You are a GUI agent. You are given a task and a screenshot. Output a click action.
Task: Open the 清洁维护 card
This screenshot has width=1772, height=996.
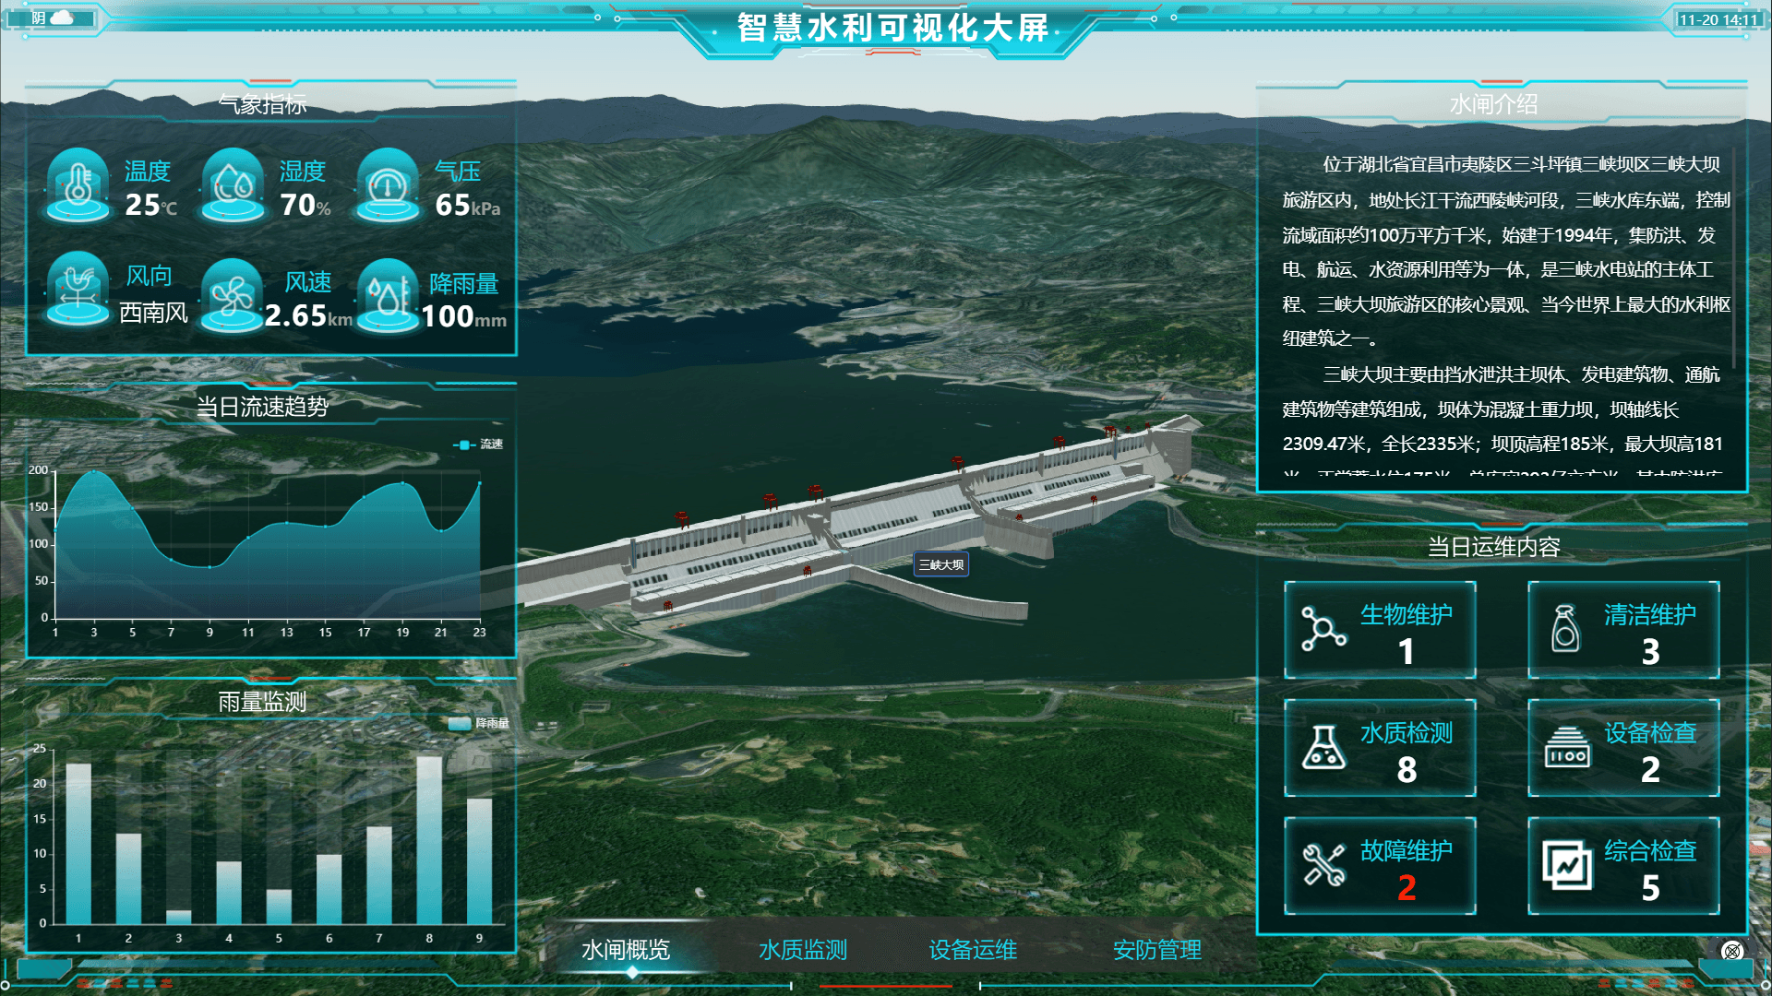1623,630
